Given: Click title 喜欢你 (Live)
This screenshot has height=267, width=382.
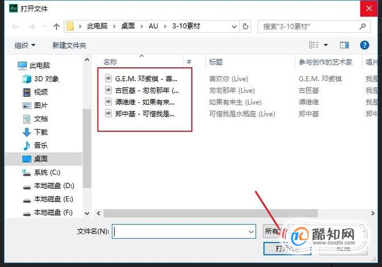Looking at the screenshot, I should pos(229,79).
